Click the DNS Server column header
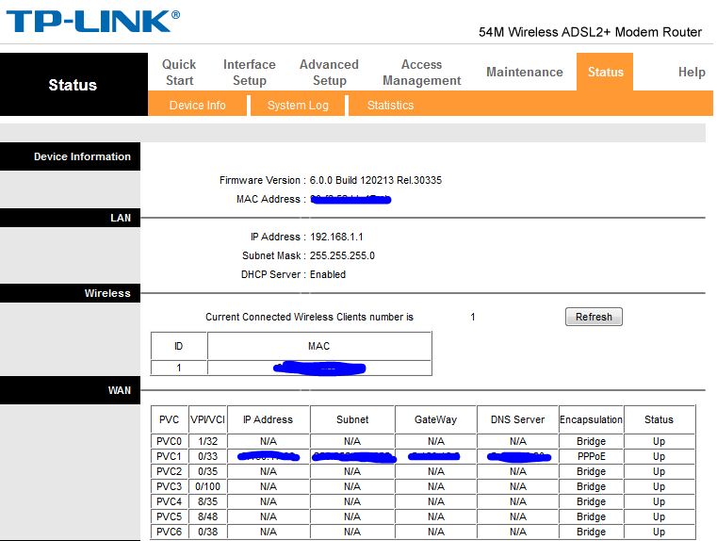The width and height of the screenshot is (717, 541). tap(517, 419)
